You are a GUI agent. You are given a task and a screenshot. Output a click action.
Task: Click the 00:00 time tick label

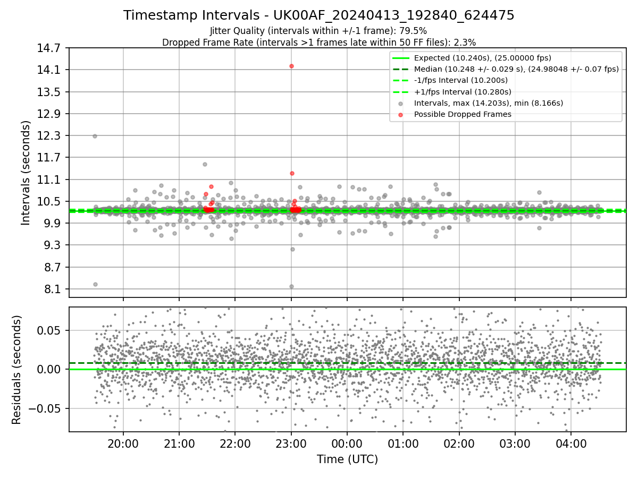(347, 443)
